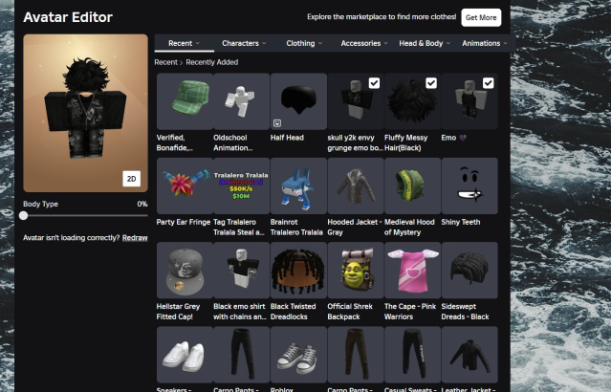611x392 pixels.
Task: Open the Head & Body tab
Action: click(425, 43)
